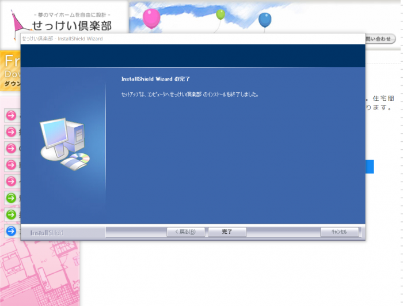Image resolution: width=403 pixels, height=306 pixels.
Task: Click the title 'せっけい倶楽部 - InstallShield Wizard'
Action: [x=62, y=39]
